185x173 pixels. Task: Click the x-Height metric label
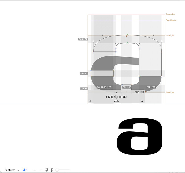[x=170, y=35]
